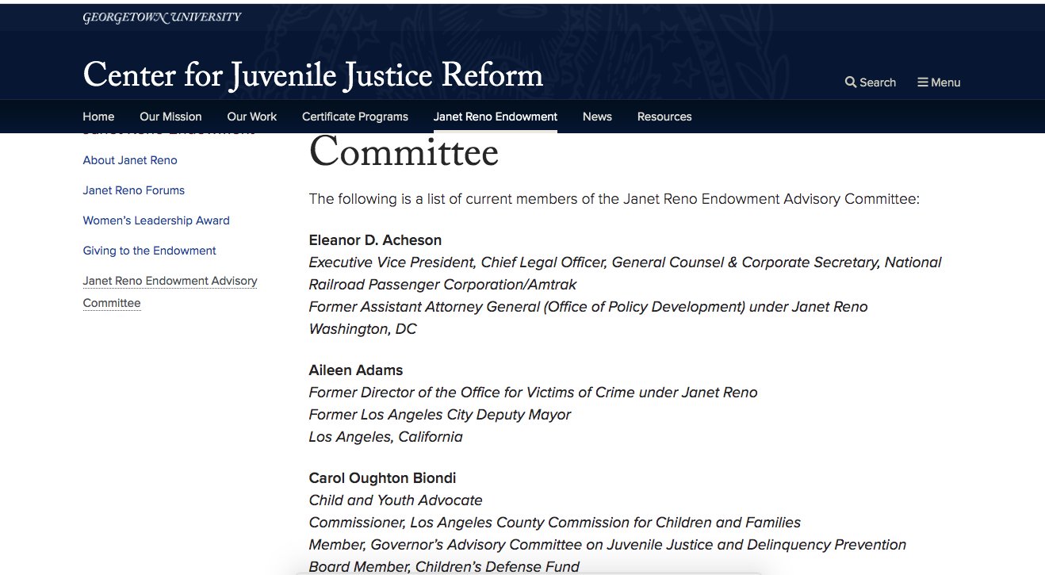The width and height of the screenshot is (1045, 575).
Task: Click the Search text label
Action: [x=878, y=82]
